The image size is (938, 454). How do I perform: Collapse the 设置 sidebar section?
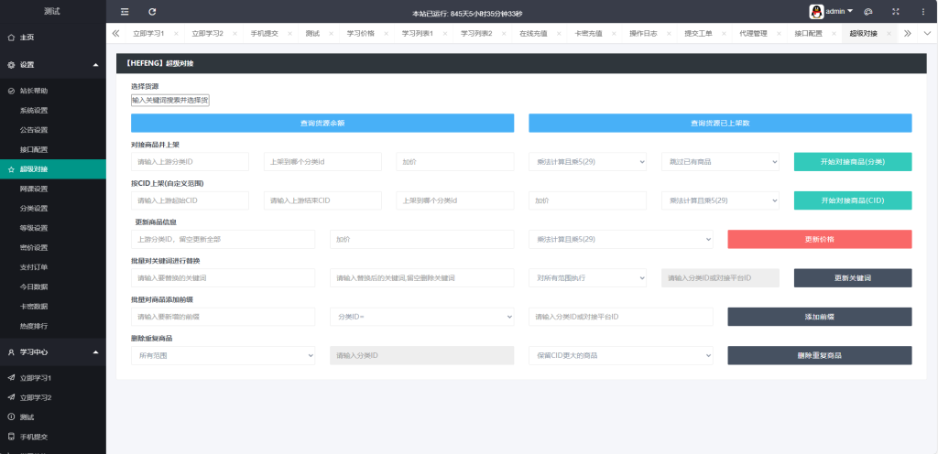96,65
